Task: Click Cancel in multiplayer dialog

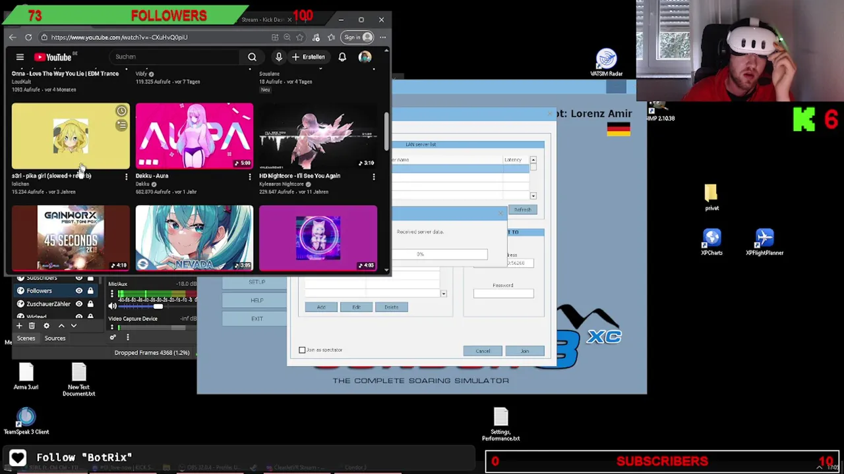Action: point(483,351)
